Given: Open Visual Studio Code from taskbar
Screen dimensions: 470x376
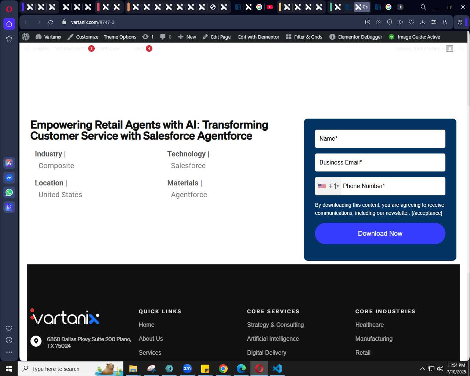Looking at the screenshot, I should [277, 369].
